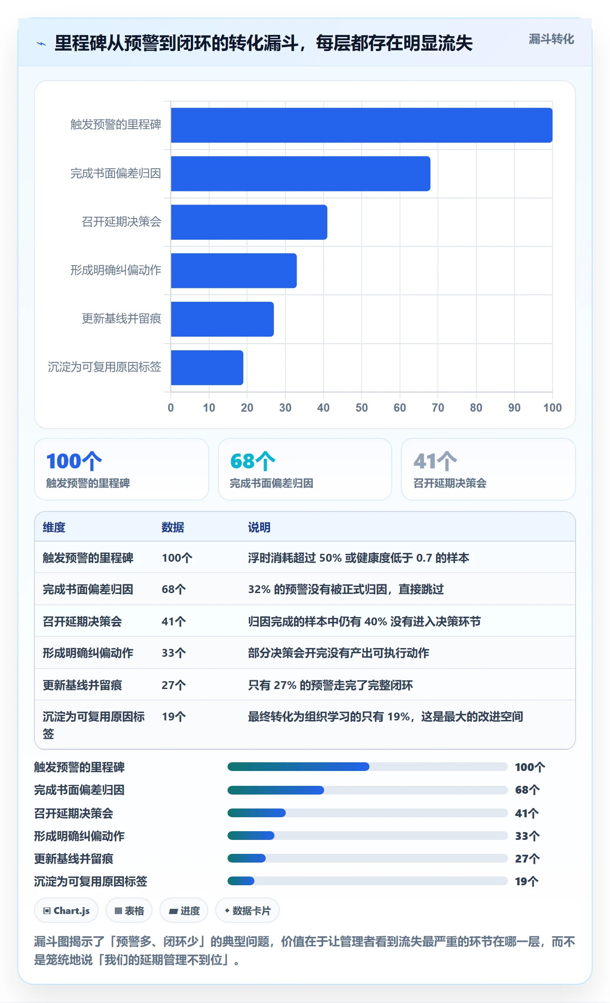Click the text 归因完成的样本中仍有 40% description
The image size is (610, 1003).
pyautogui.click(x=364, y=621)
